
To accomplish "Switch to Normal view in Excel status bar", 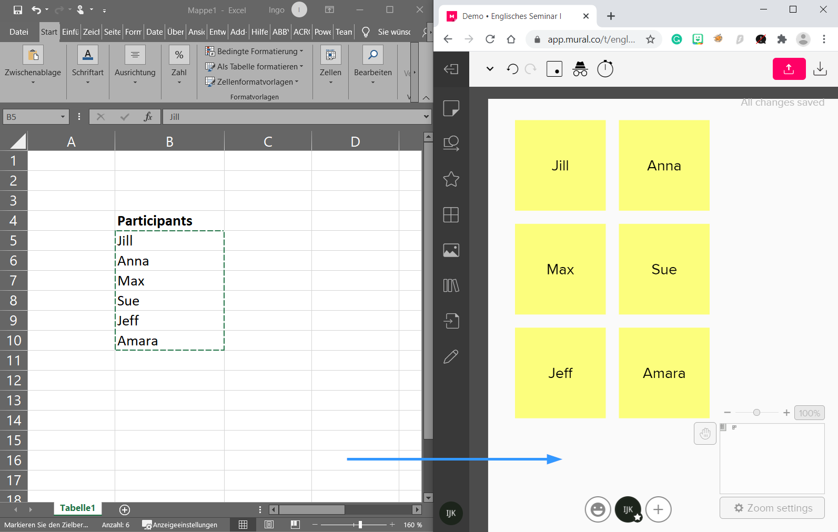I will (x=243, y=525).
